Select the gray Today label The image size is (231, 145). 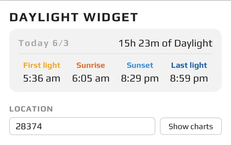34,43
